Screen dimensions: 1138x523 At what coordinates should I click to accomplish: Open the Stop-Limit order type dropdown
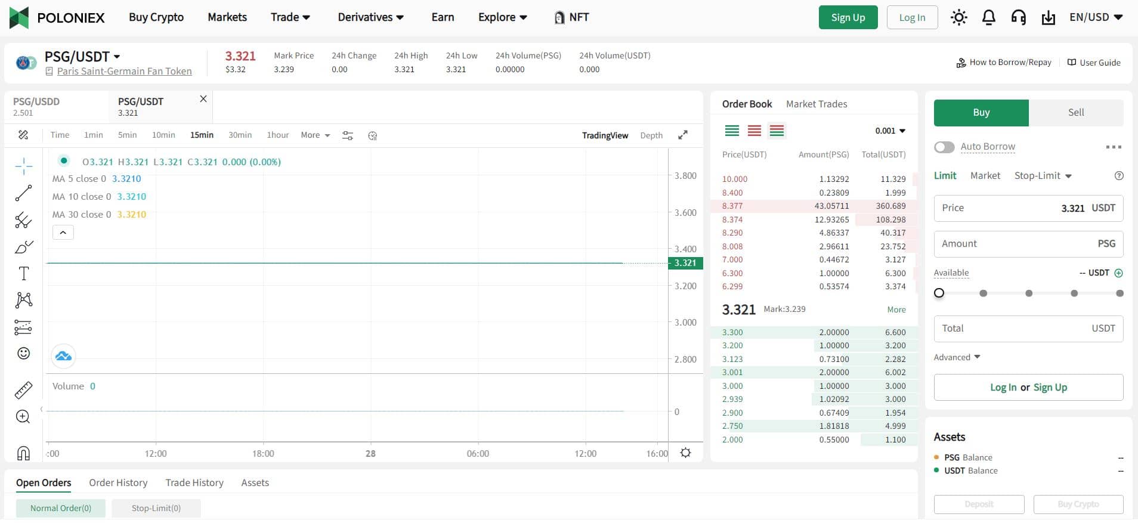point(1043,175)
